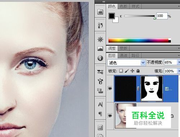The image size is (180, 137).
Task: Open the Character panel icon
Action: point(100,104)
